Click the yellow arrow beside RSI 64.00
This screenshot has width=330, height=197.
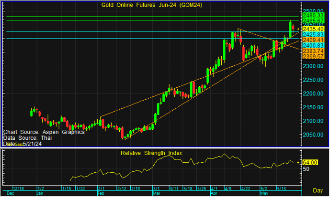[298, 163]
